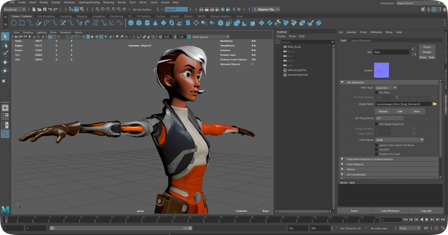Tick Disable File Load checkbox
Viewport: 448px width, 235px height.
click(376, 154)
